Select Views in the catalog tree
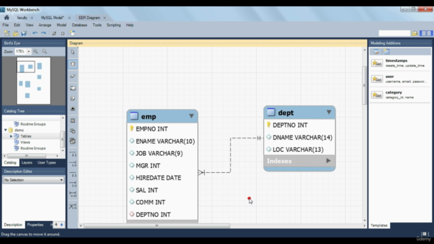This screenshot has height=244, width=434. 25,142
